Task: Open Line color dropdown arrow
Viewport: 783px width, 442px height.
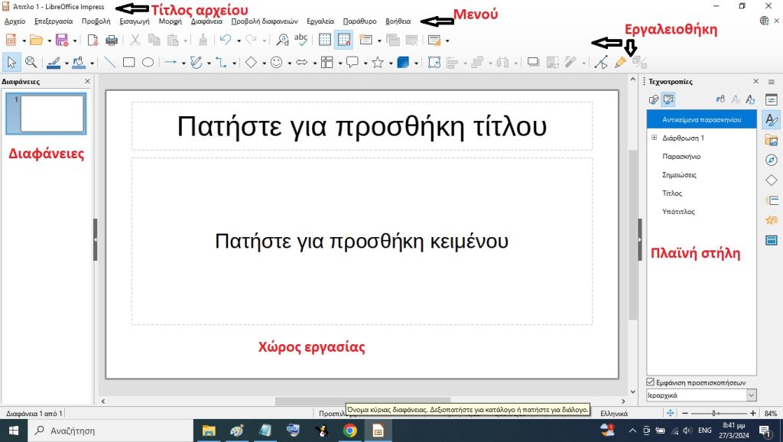Action: tap(67, 63)
